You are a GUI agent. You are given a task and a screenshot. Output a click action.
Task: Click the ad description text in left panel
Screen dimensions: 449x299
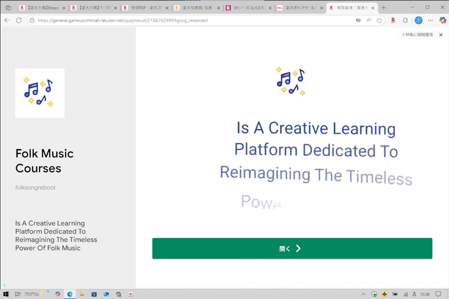coord(56,235)
